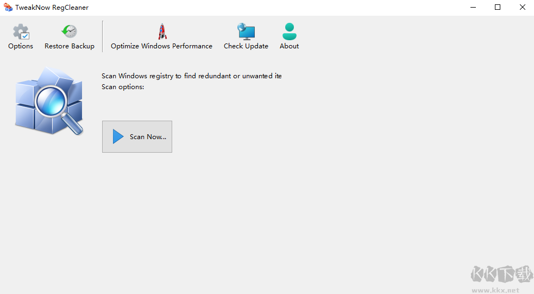Click the TweakNow app icon in title bar

click(x=8, y=8)
